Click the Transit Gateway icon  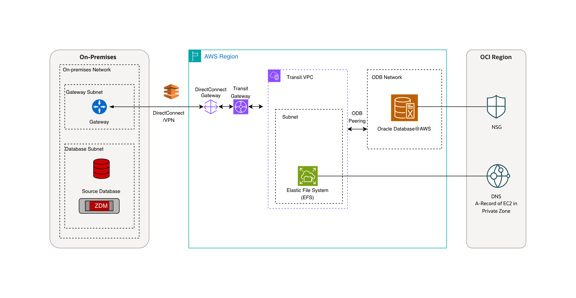(241, 106)
